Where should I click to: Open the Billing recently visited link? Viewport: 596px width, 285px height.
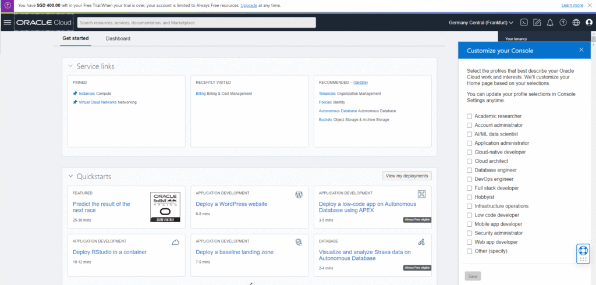pos(201,94)
